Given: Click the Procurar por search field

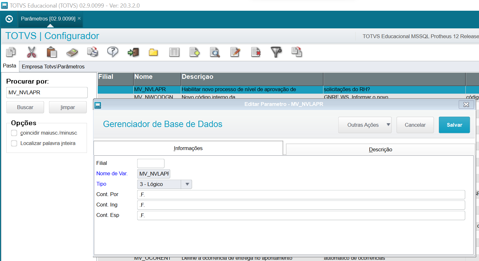Looking at the screenshot, I should point(47,92).
